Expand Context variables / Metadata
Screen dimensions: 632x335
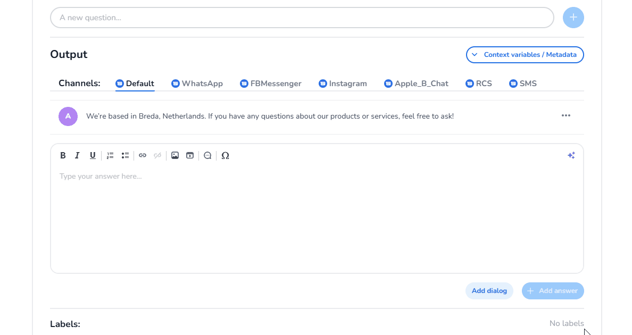(x=525, y=55)
